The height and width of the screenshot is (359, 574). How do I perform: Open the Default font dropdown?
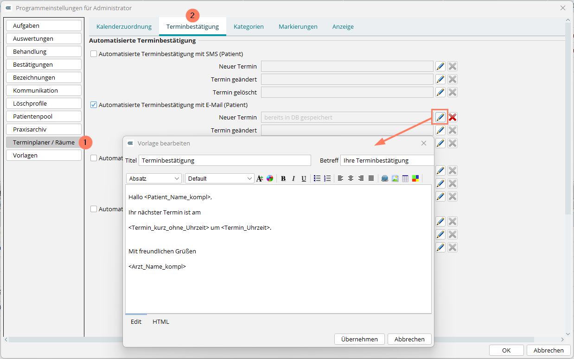(220, 178)
